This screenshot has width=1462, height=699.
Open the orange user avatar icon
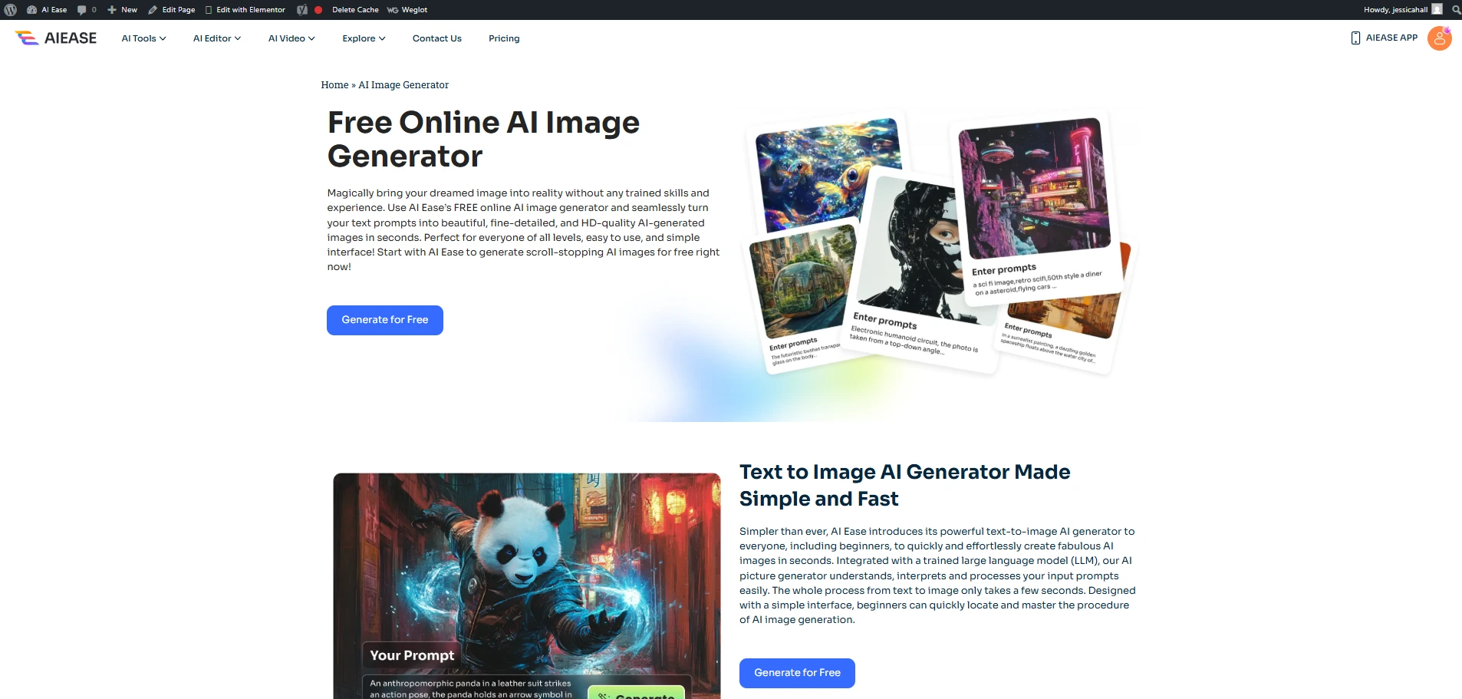pos(1439,38)
